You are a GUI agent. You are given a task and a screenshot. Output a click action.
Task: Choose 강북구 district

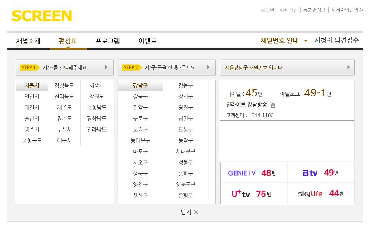[140, 96]
